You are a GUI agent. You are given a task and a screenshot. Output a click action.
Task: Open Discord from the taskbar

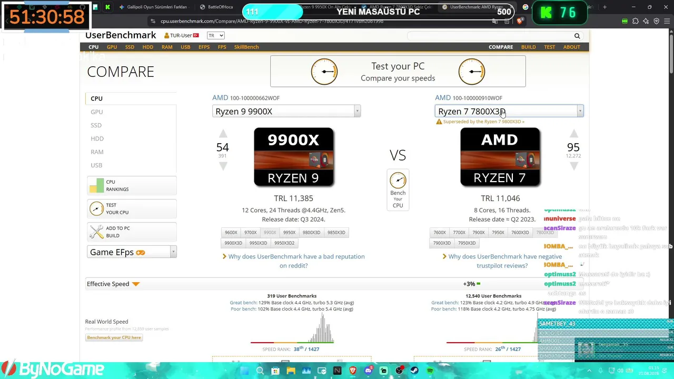point(368,371)
